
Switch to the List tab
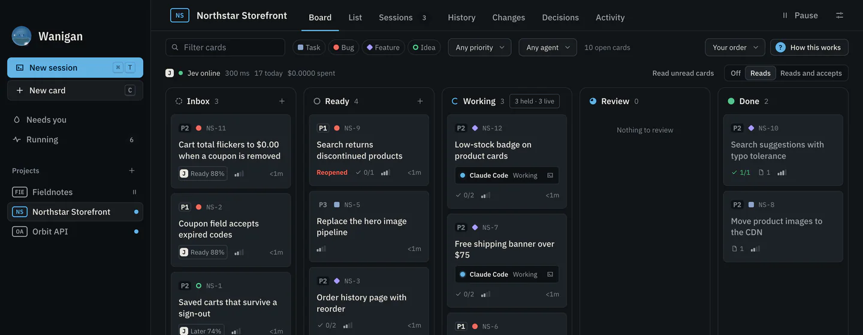[355, 17]
